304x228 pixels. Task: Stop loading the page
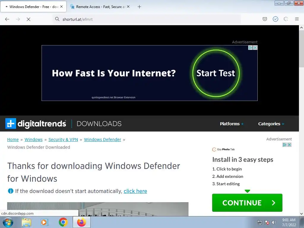coord(28,19)
